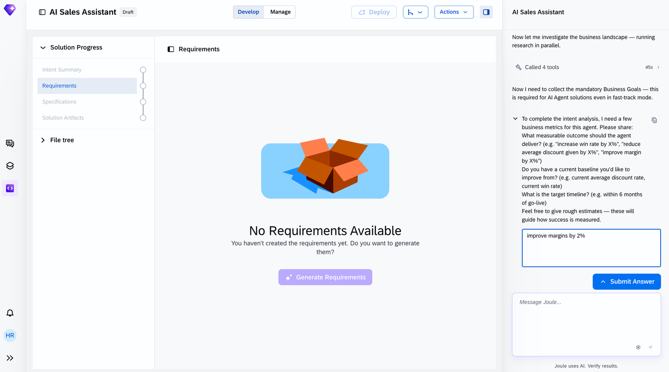The image size is (669, 372).
Task: Click the 'AI Sales Assistant' header in Joule panel
Action: tap(538, 12)
